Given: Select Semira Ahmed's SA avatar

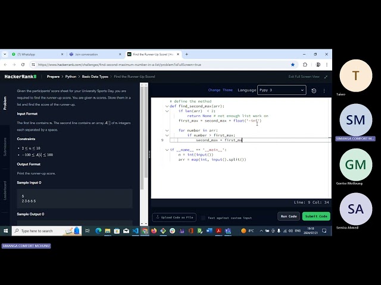Looking at the screenshot, I should point(356,209).
